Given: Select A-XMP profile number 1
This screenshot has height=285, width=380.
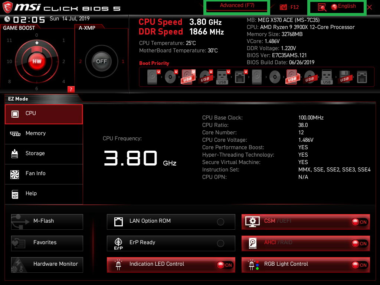Looking at the screenshot, I should [x=123, y=62].
